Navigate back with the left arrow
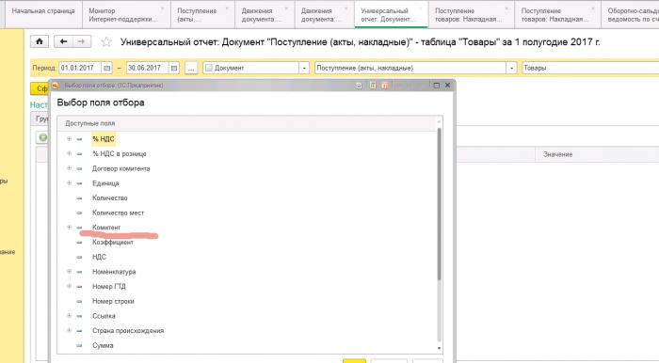 click(63, 41)
